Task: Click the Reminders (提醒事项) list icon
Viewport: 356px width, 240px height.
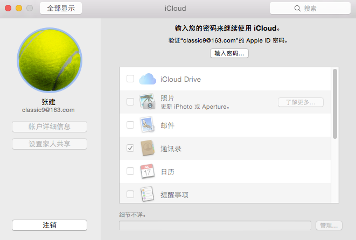Action: [x=148, y=194]
